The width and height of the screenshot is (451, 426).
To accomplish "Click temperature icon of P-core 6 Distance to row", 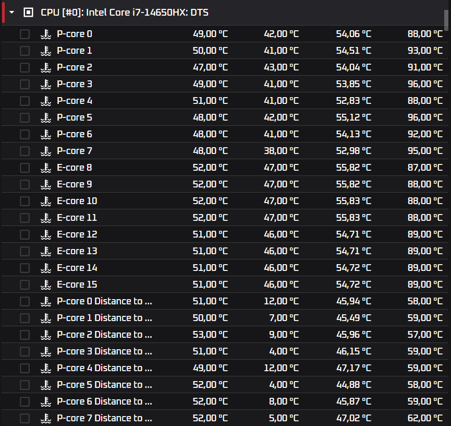I will (x=46, y=401).
